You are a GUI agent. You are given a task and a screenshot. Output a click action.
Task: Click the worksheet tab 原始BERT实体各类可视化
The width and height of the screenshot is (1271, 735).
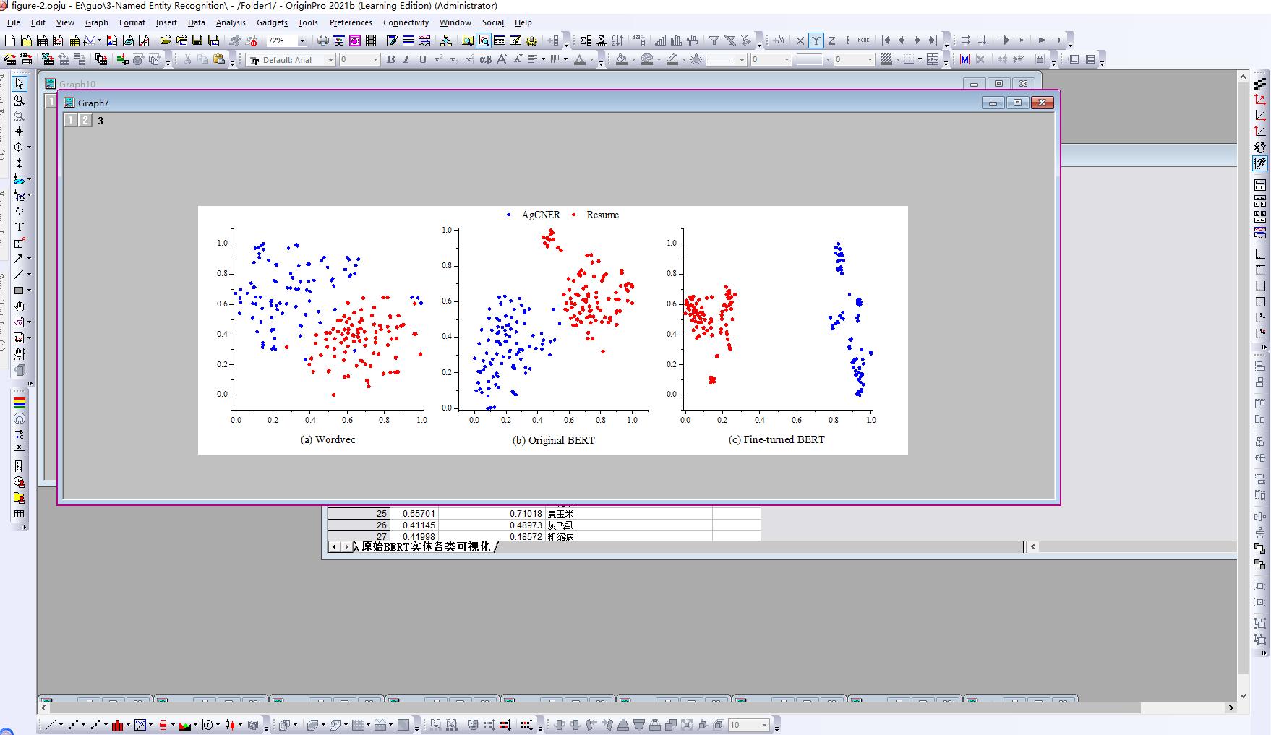tap(425, 547)
